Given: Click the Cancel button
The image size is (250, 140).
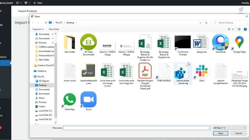Looking at the screenshot, I should 239,133.
